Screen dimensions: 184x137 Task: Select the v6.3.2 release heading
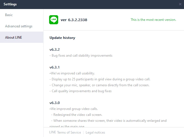pos(54,50)
